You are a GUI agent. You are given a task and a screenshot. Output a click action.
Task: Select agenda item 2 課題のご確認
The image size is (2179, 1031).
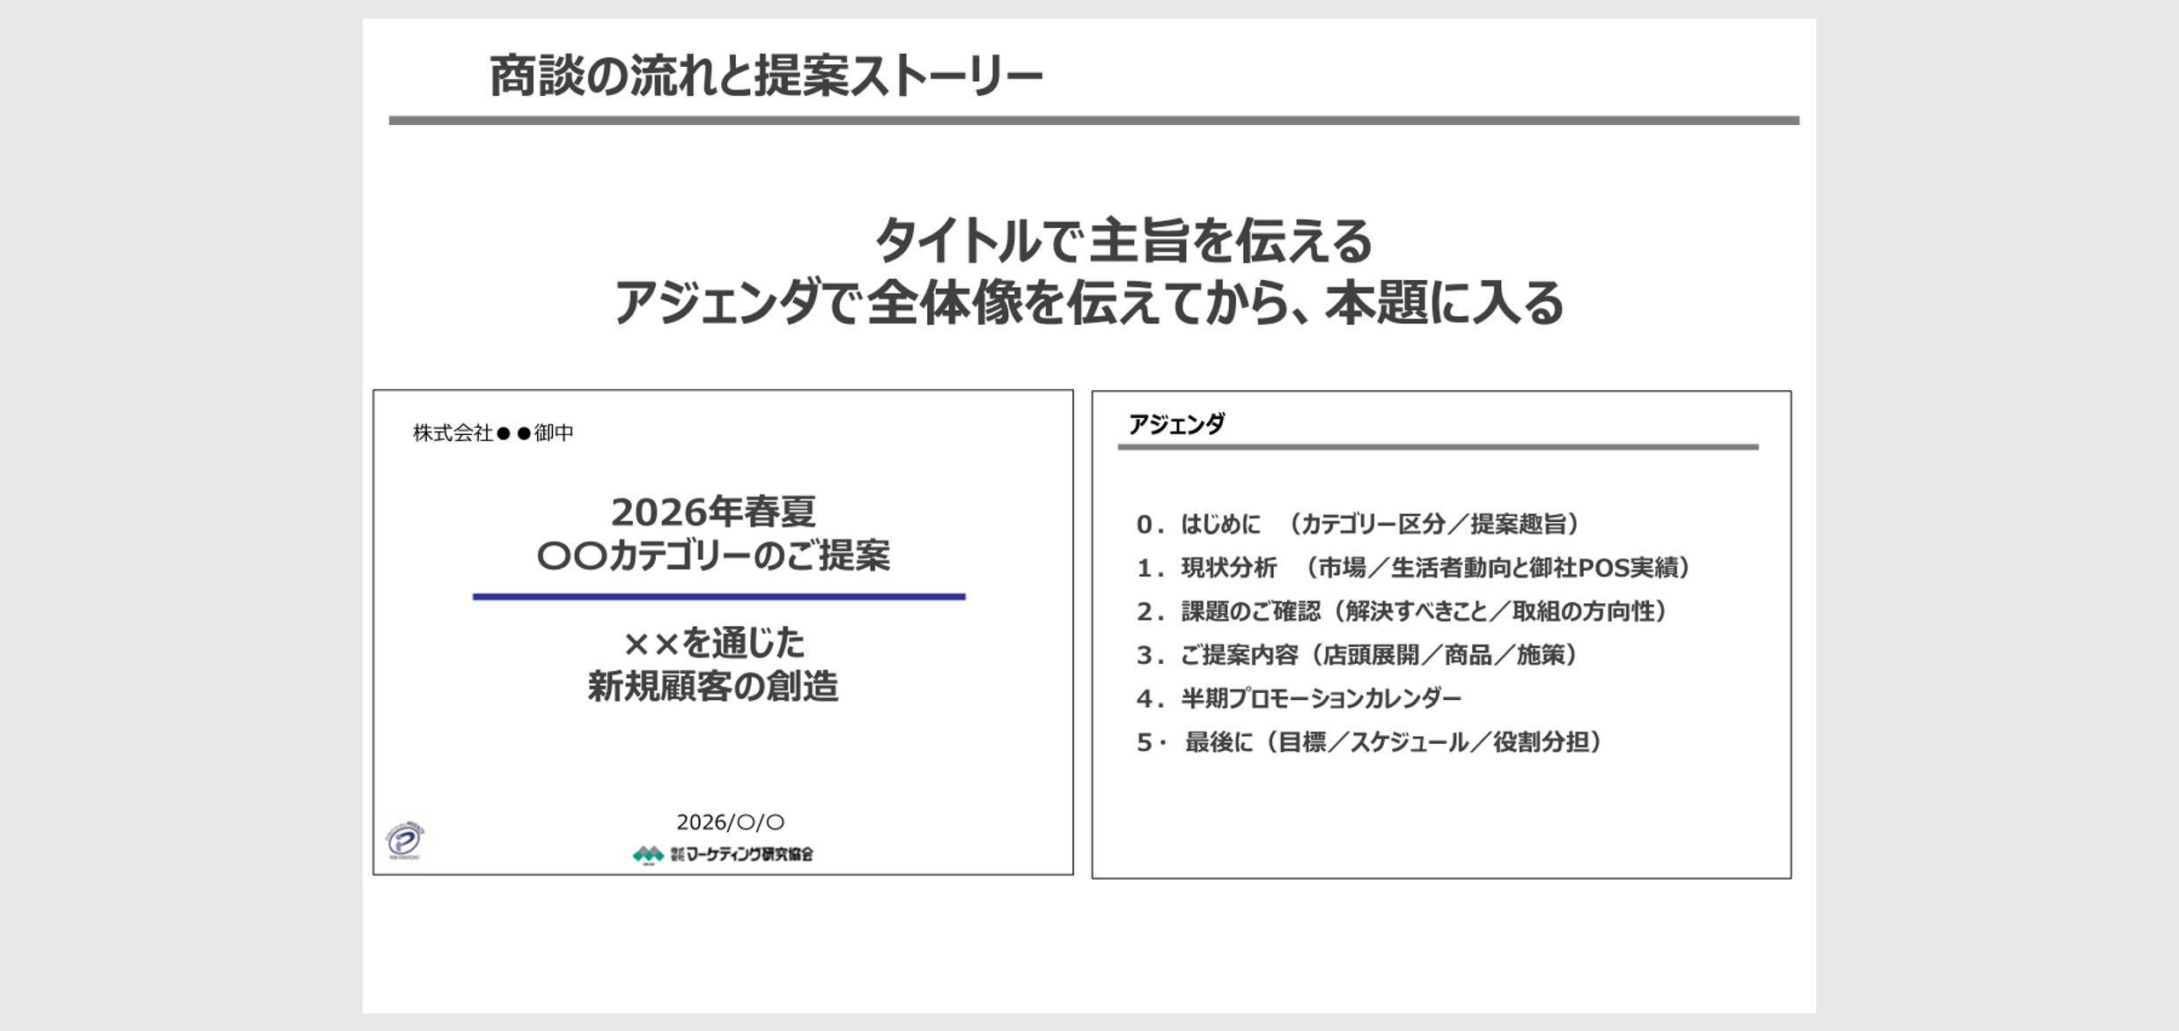tap(1402, 611)
